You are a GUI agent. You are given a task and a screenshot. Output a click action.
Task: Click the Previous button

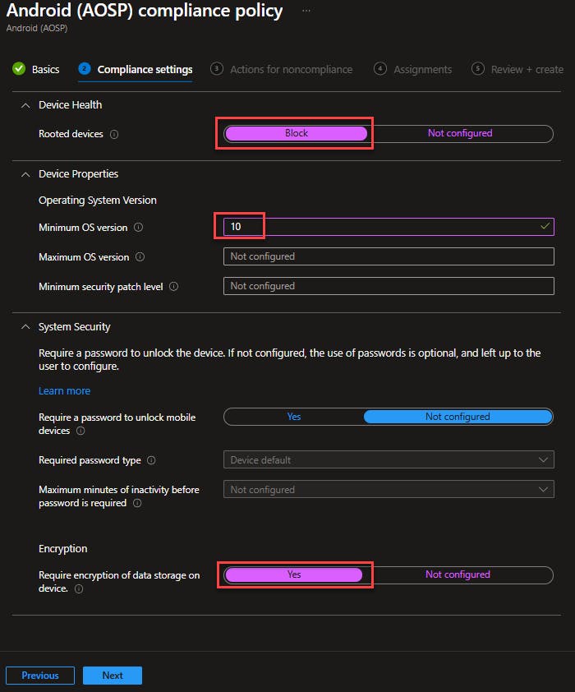tap(40, 676)
